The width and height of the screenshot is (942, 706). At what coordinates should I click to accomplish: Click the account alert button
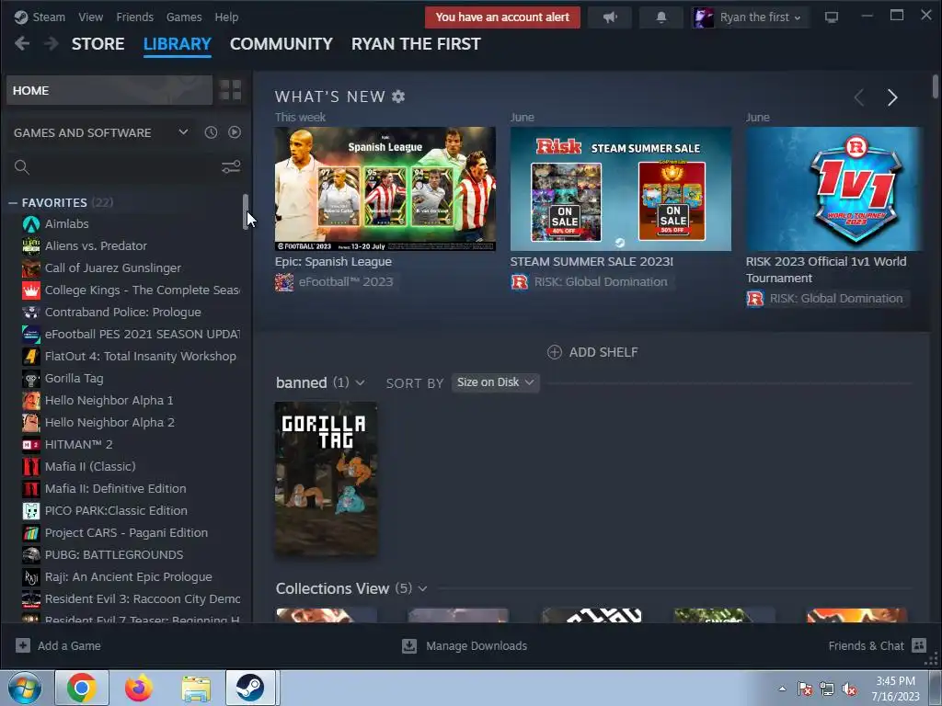[x=502, y=17]
